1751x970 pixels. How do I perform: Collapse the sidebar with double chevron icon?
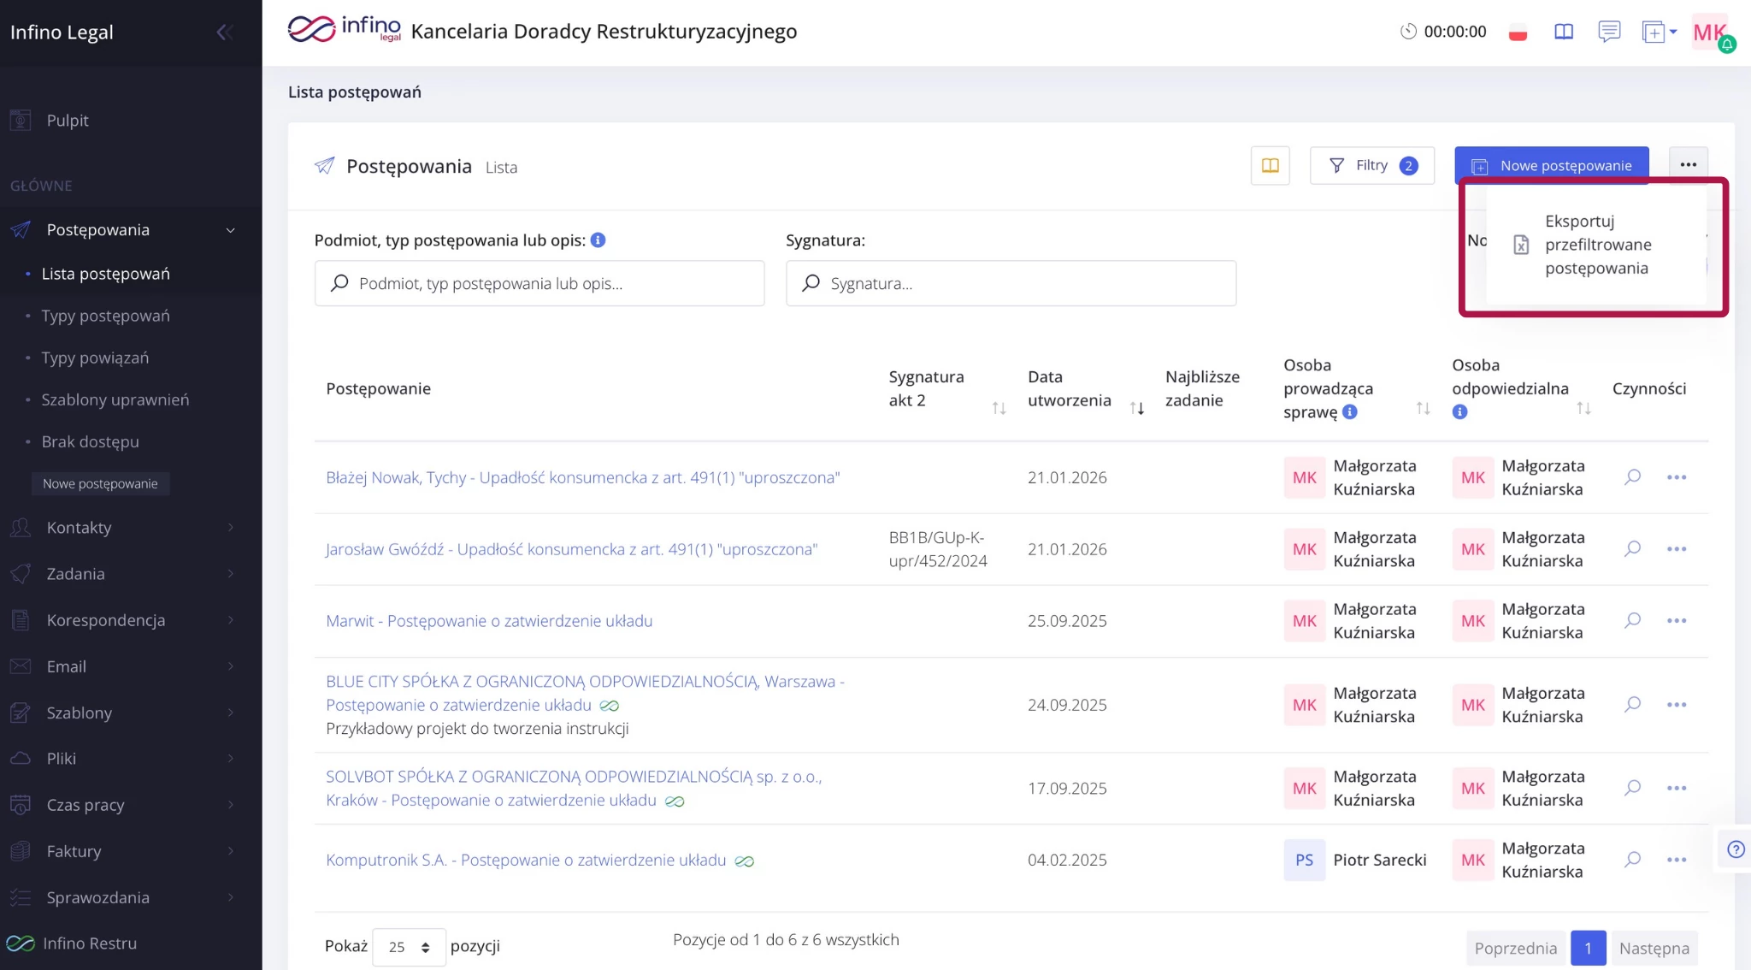click(224, 33)
